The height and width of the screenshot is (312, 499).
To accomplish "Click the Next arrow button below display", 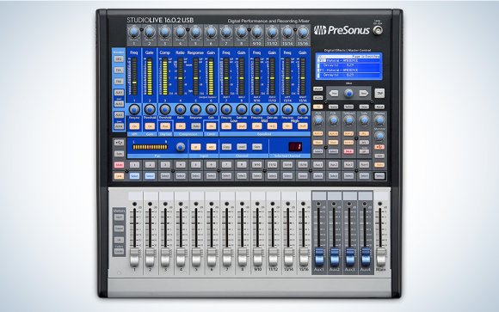I will (363, 93).
